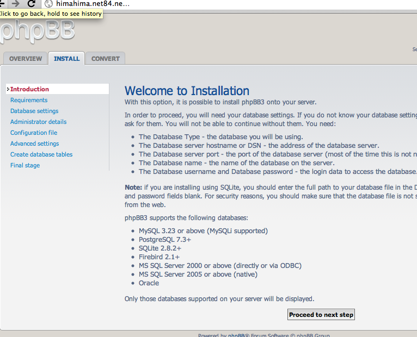Open Administrator details step

38,122
